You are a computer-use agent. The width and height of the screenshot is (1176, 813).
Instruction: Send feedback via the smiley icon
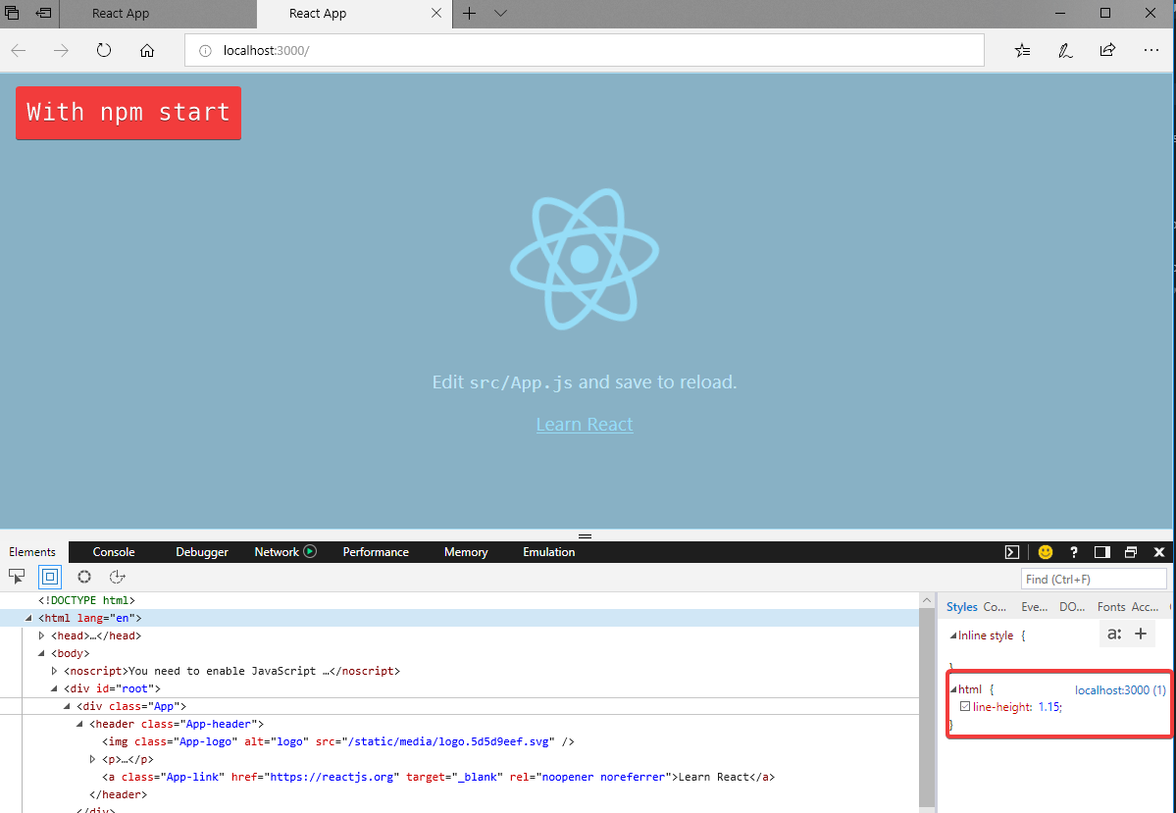tap(1045, 552)
